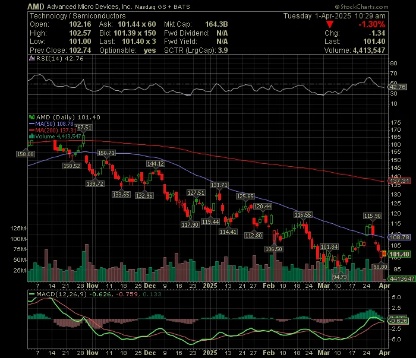Click the Nov label on price chart axis
The height and width of the screenshot is (358, 416).
[x=92, y=286]
